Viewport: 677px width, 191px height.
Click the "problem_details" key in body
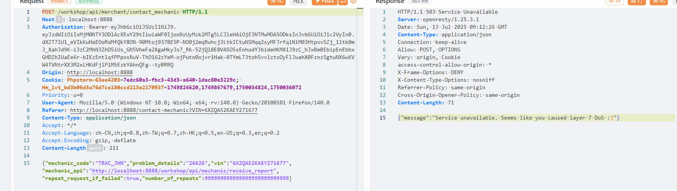pyautogui.click(x=156, y=163)
